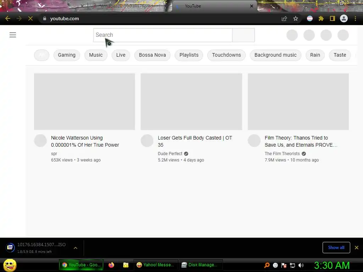363x272 pixels.
Task: Click the youtube.com address bar
Action: (160, 18)
